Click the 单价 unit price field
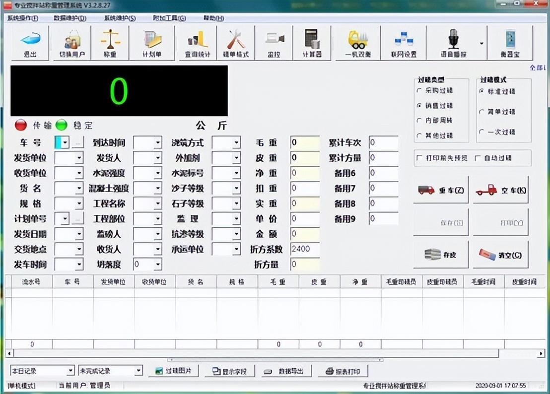 (305, 219)
